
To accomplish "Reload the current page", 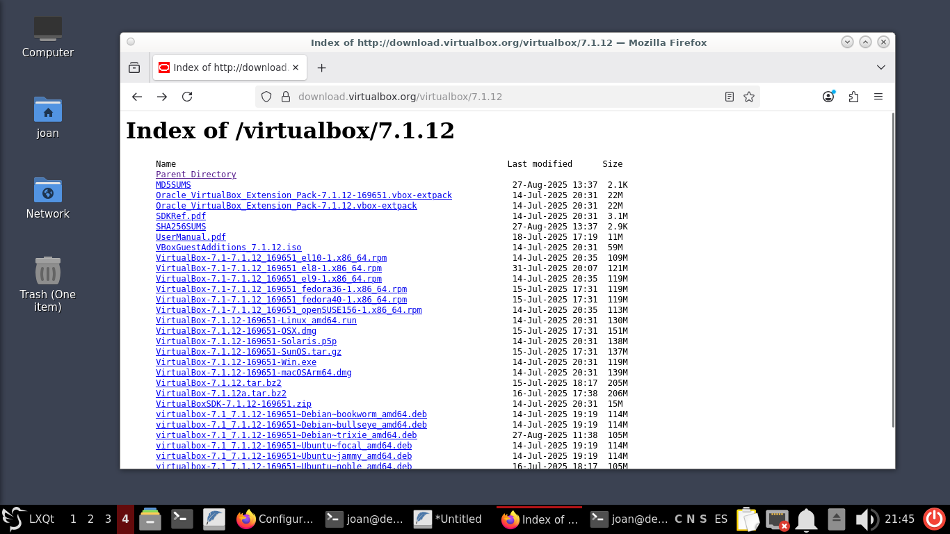I will pos(187,97).
